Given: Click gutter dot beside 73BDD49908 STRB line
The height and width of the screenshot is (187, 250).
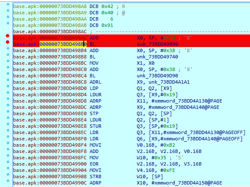Looking at the screenshot, I should [8, 174].
